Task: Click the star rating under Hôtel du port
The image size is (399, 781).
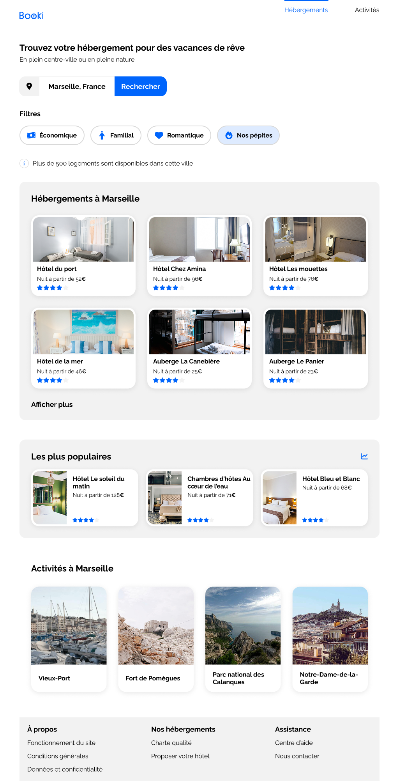Action: tap(53, 288)
